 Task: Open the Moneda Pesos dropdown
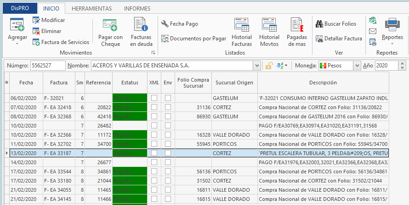[357, 66]
